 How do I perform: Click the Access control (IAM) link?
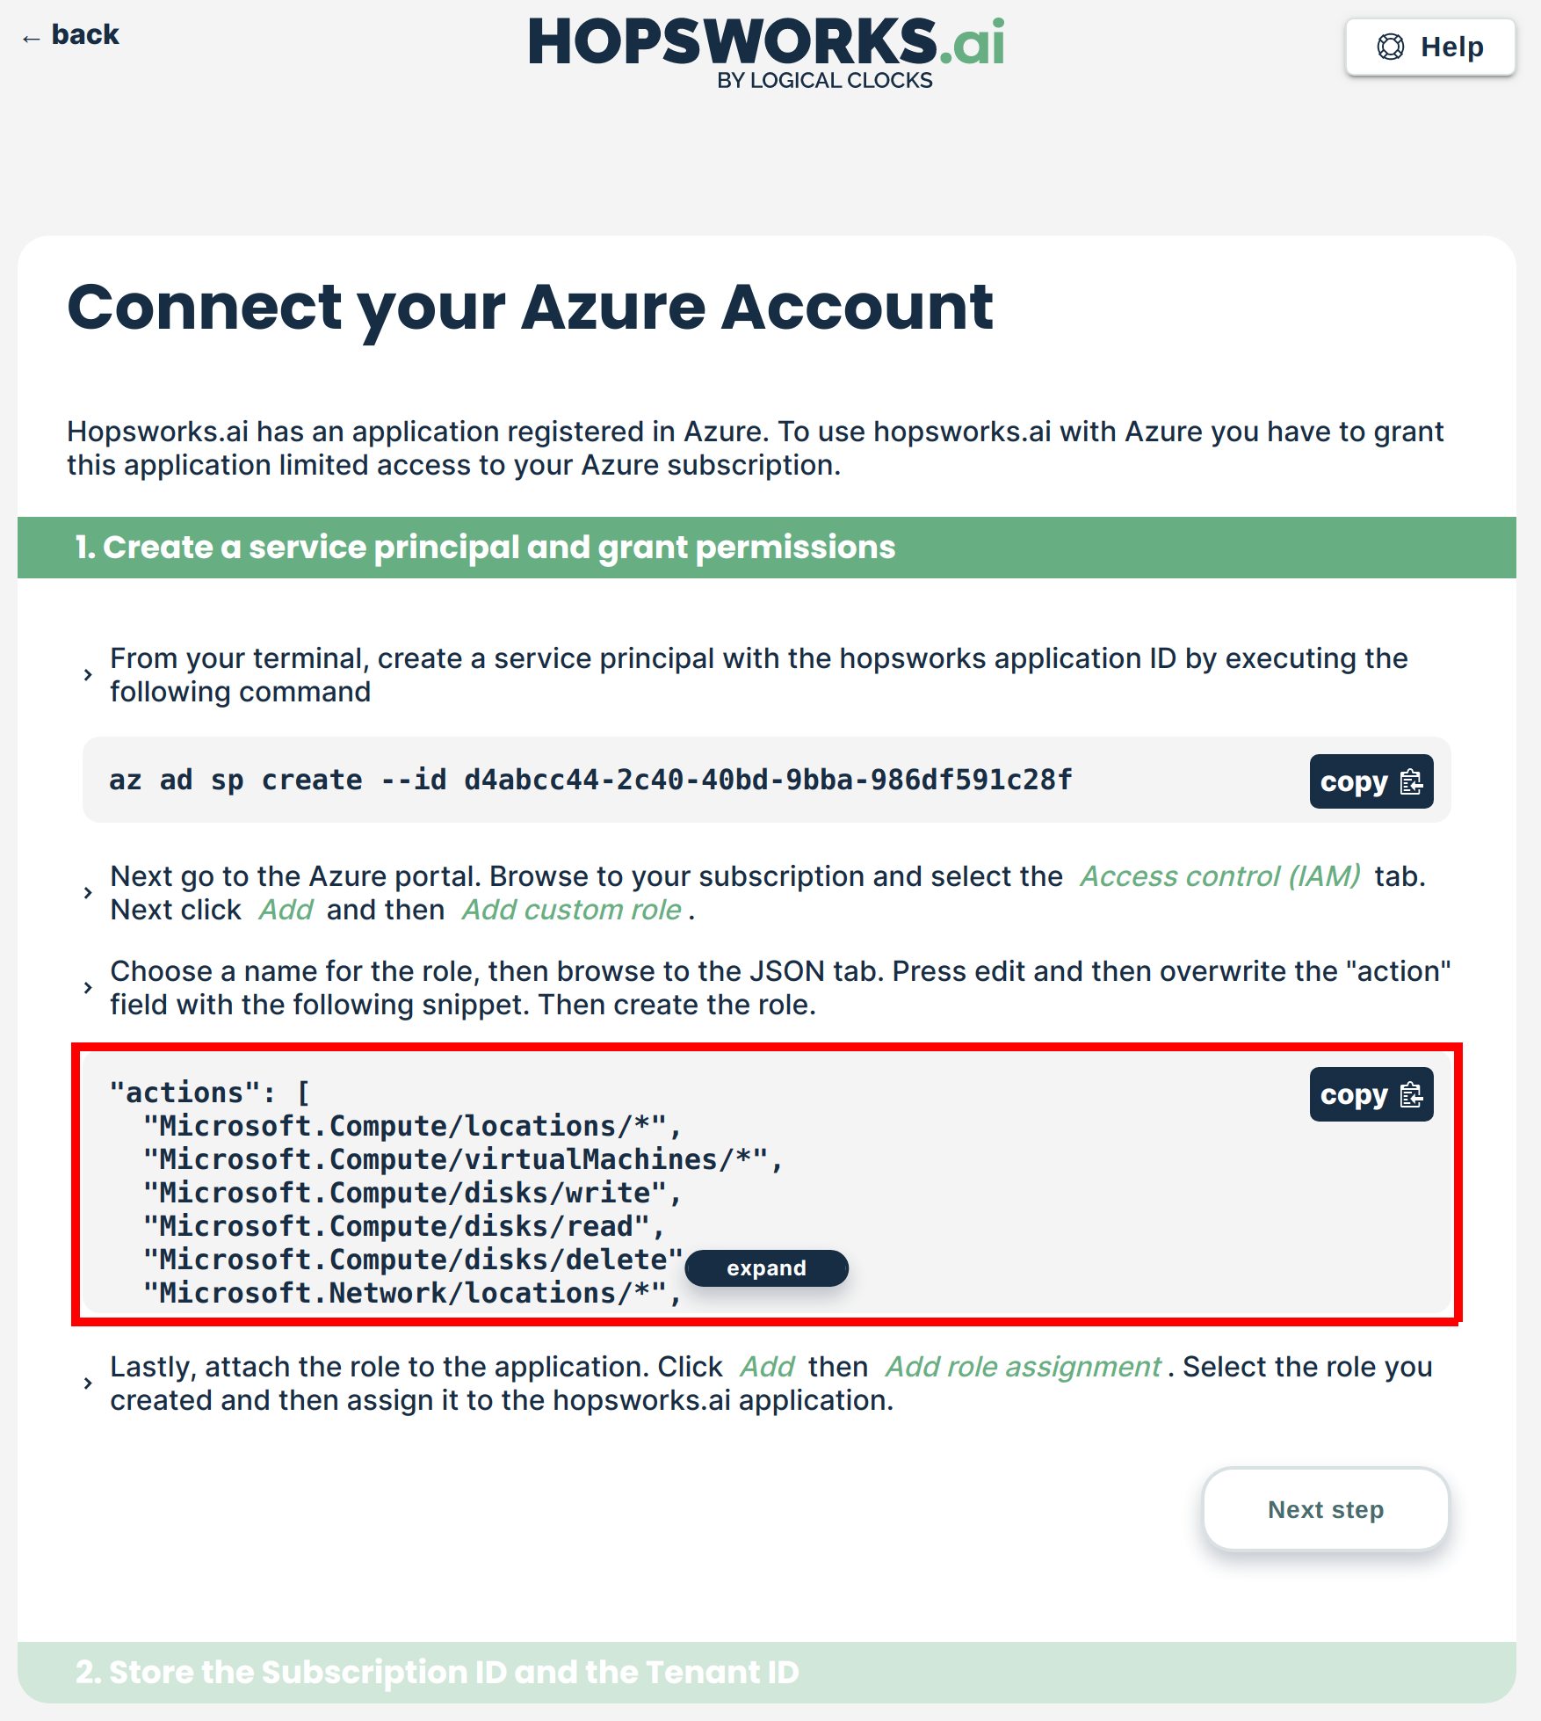[1219, 876]
